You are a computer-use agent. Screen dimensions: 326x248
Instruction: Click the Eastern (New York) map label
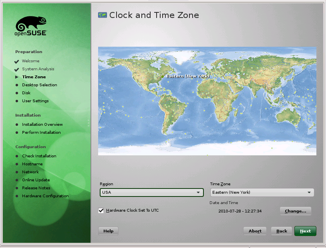(x=188, y=76)
